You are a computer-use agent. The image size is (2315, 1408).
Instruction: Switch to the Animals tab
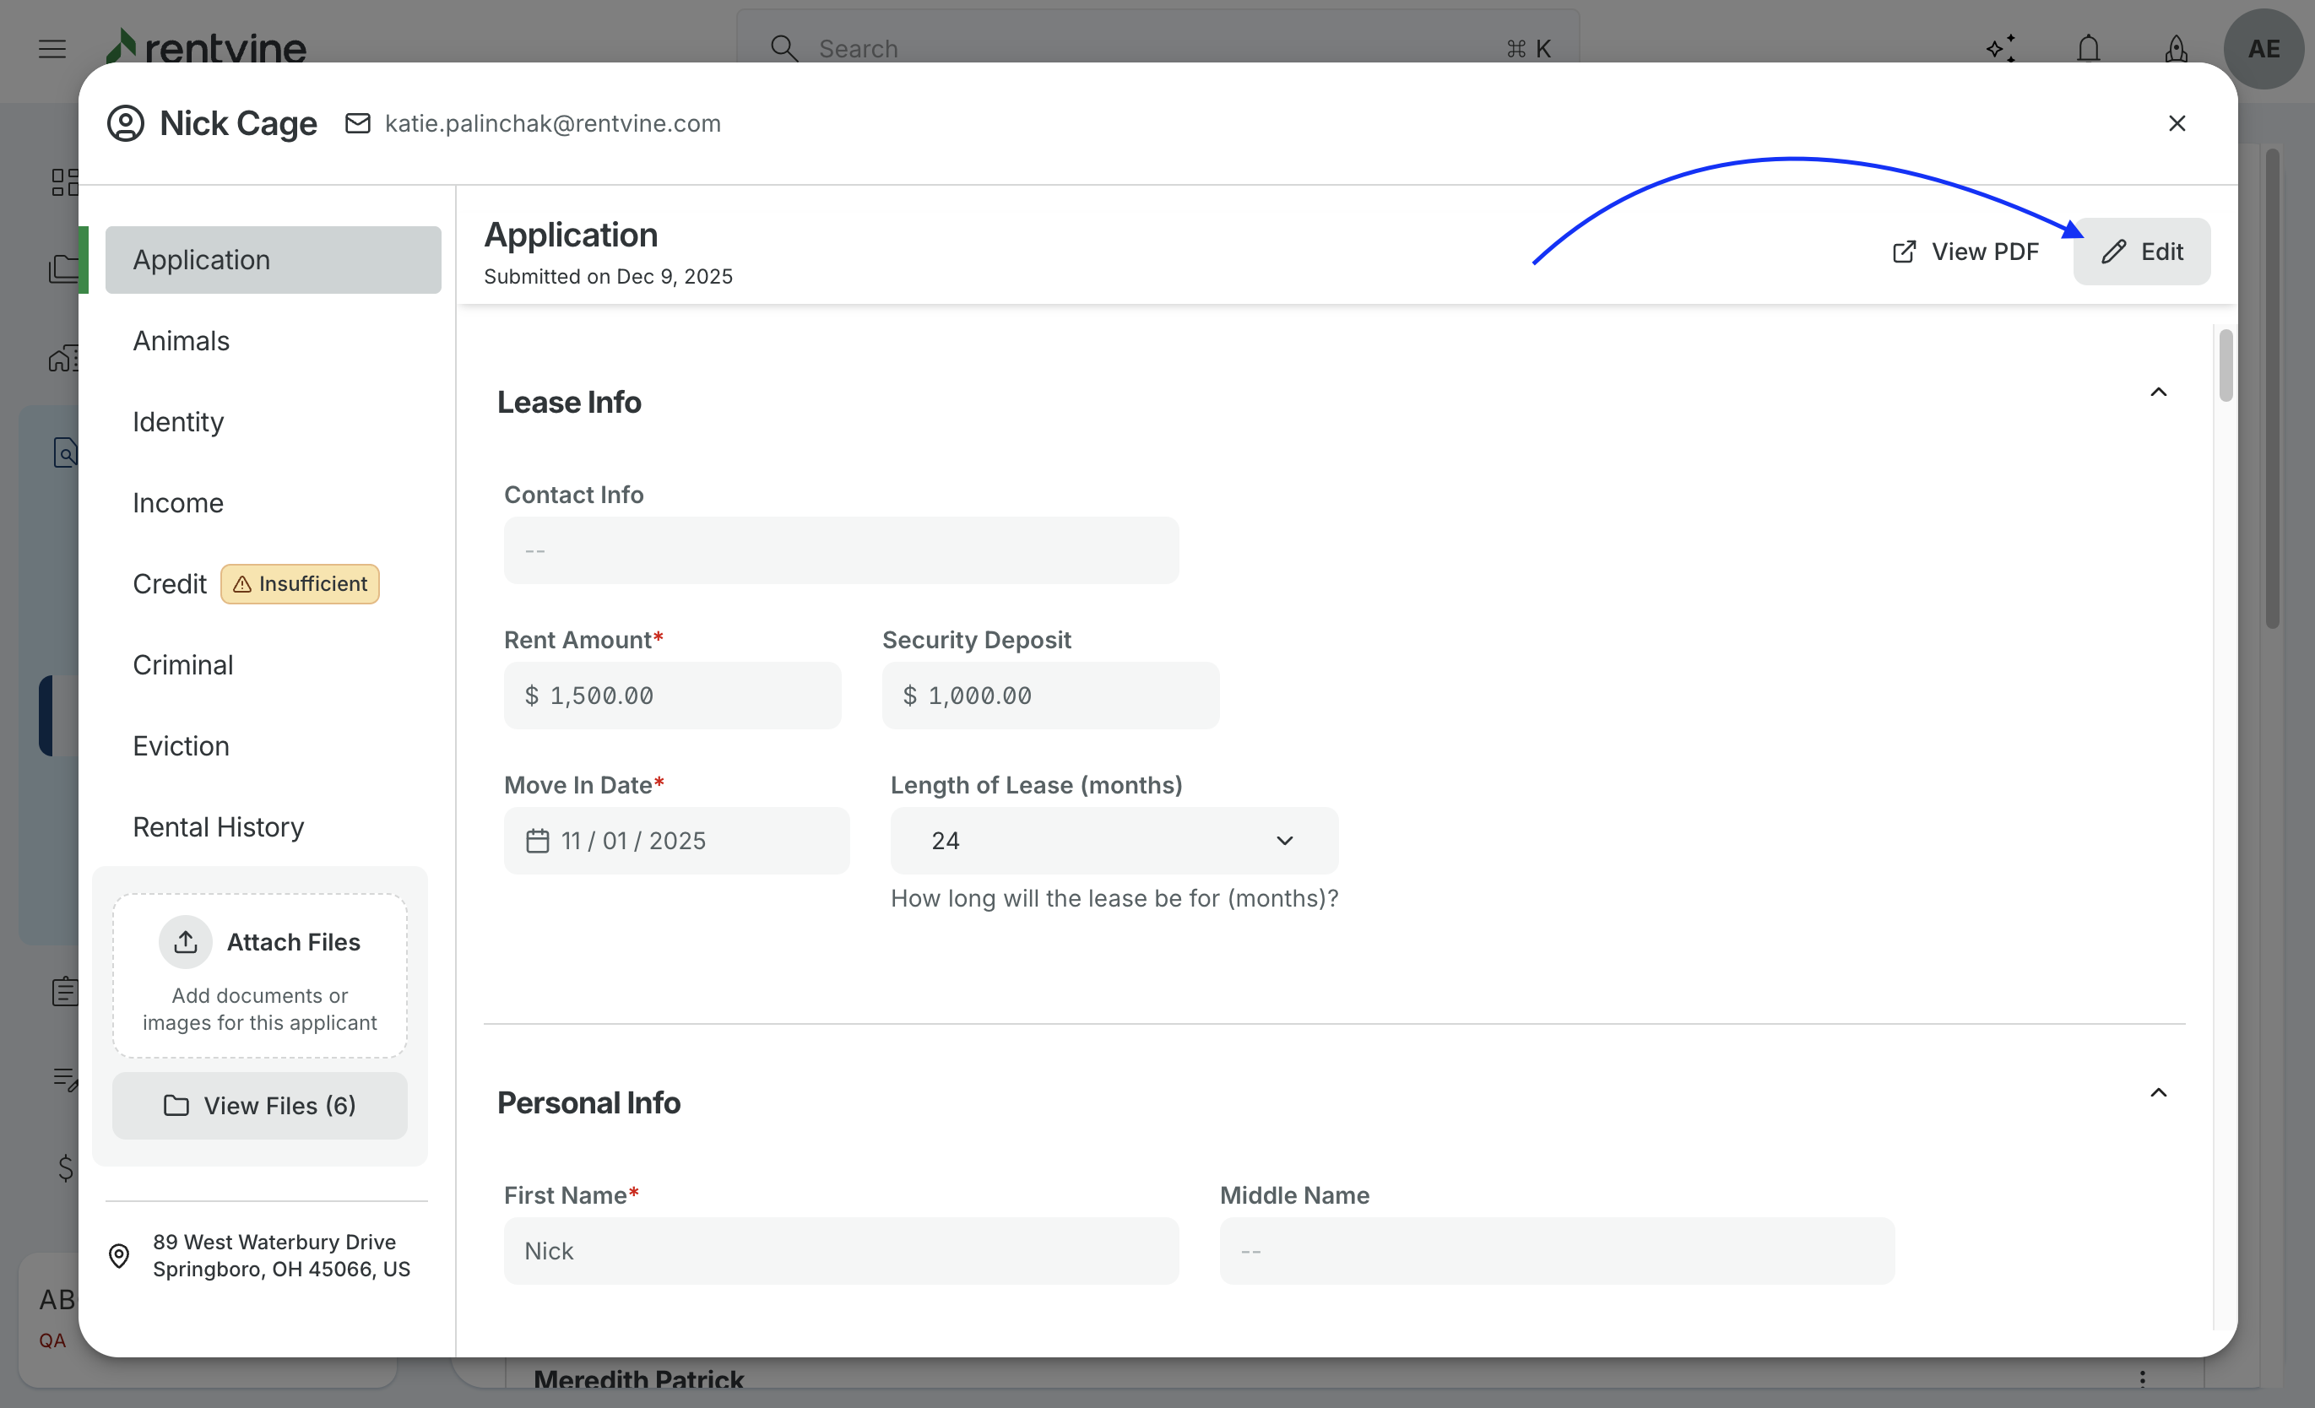pos(182,341)
